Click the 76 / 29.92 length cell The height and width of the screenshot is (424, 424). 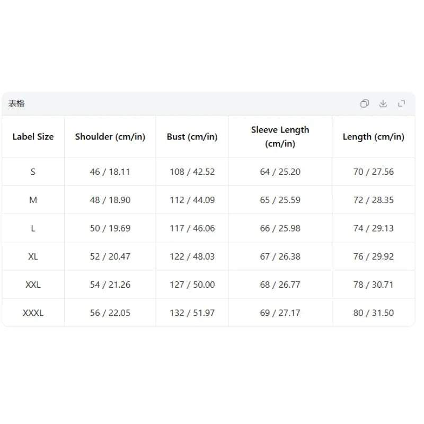pyautogui.click(x=374, y=257)
